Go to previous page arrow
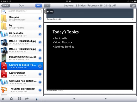The width and height of the screenshot is (137, 102). (x=74, y=99)
